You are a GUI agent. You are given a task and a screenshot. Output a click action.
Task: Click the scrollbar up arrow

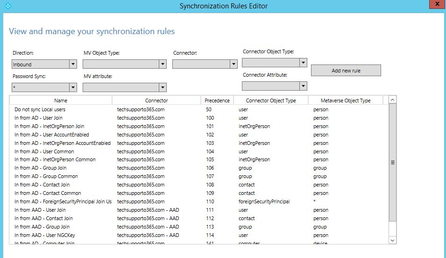coord(392,100)
